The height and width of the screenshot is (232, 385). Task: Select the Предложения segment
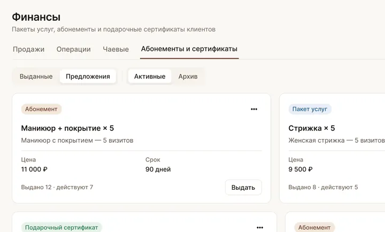pos(88,76)
